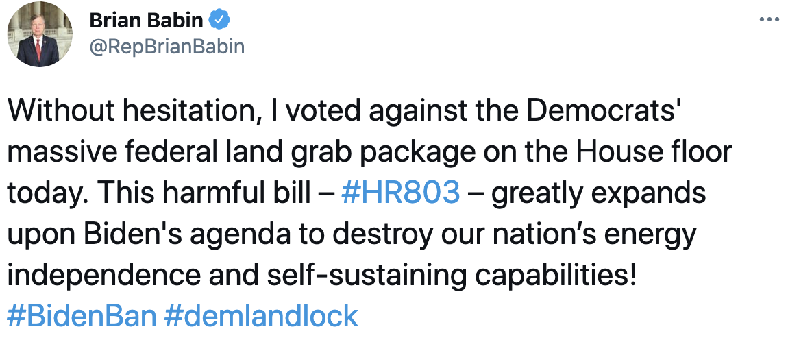788x340 pixels.
Task: Open the @RepBrianBabin handle link
Action: click(x=167, y=47)
